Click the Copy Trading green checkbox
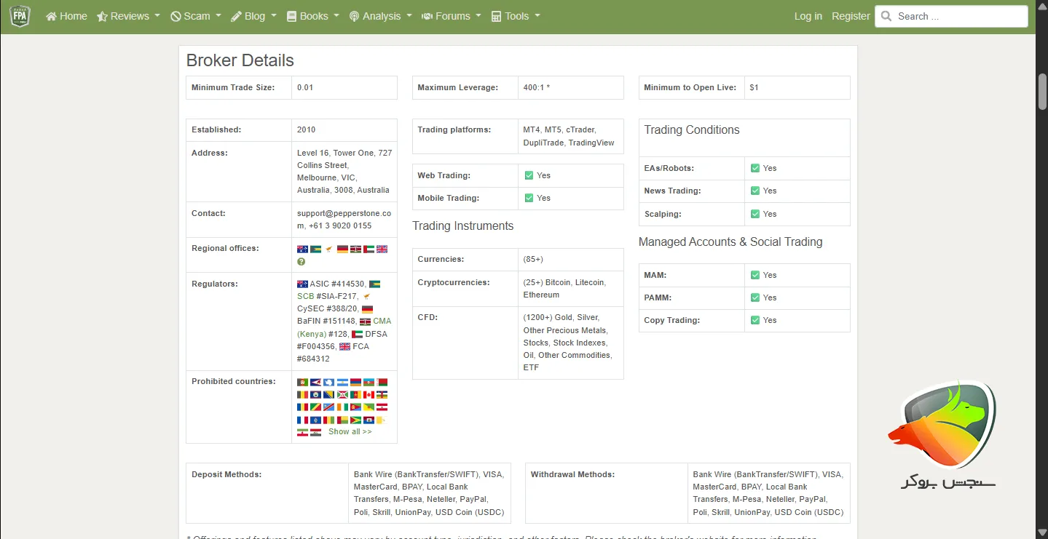Screen dimensions: 1048x539 tap(755, 320)
